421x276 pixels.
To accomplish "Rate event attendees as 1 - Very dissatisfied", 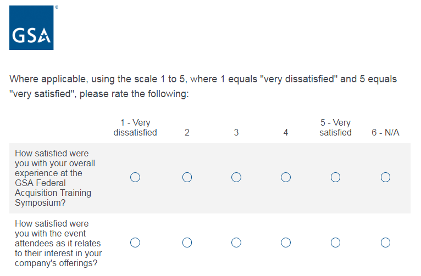I will pos(135,243).
